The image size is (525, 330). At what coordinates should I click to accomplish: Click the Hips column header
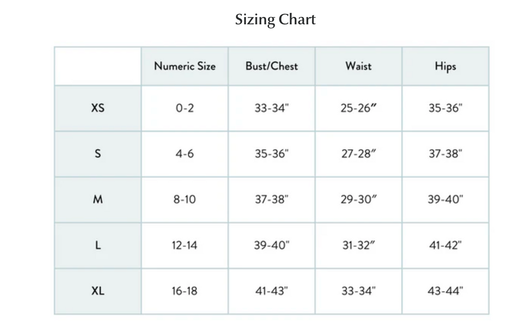point(446,66)
